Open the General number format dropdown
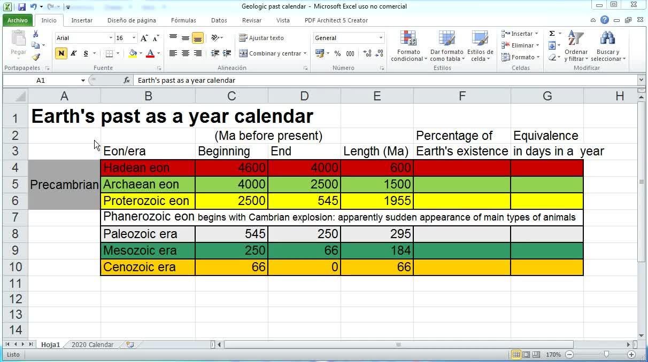648x362 pixels. pos(381,38)
